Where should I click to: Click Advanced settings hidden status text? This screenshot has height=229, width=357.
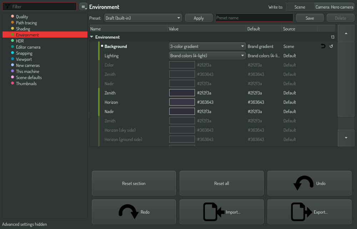point(25,224)
